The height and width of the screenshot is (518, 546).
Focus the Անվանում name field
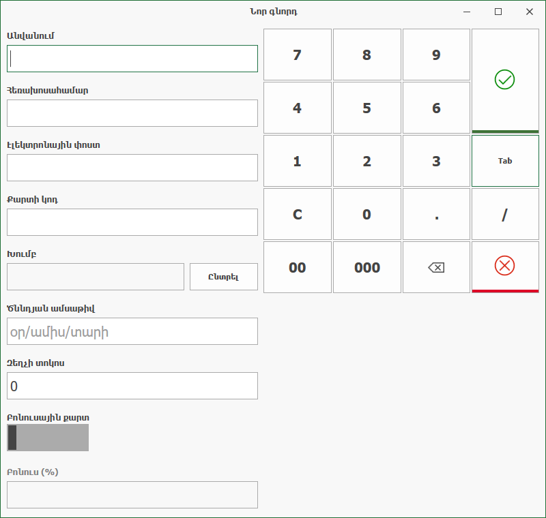pyautogui.click(x=132, y=59)
